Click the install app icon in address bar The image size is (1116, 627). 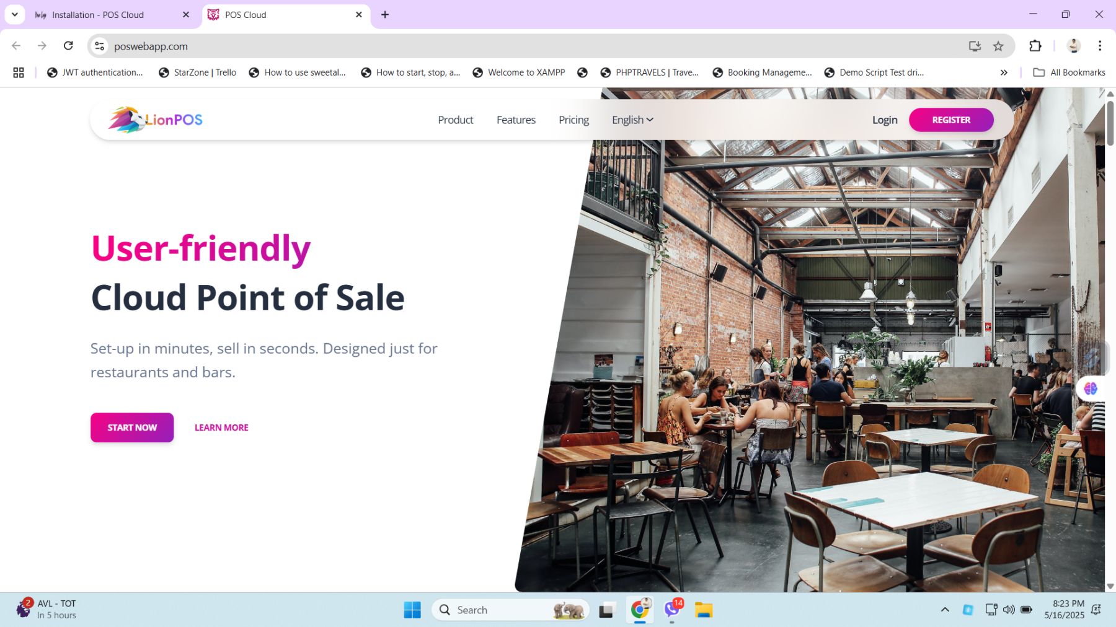975,46
